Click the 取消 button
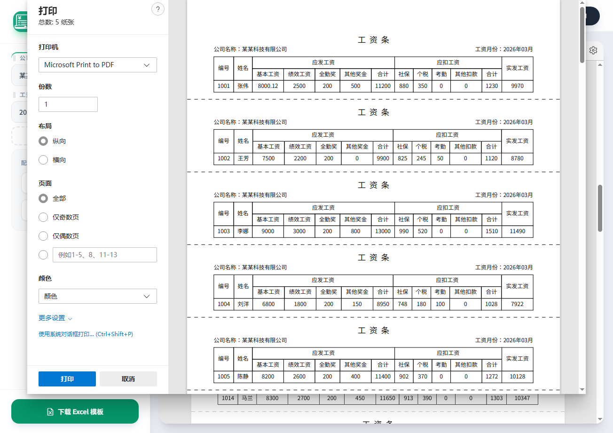 tap(128, 379)
